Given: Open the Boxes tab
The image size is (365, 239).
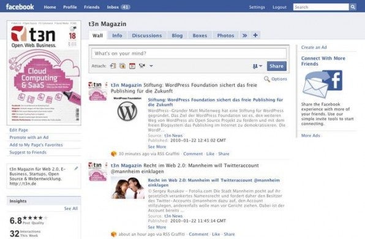Looking at the screenshot, I should [200, 36].
